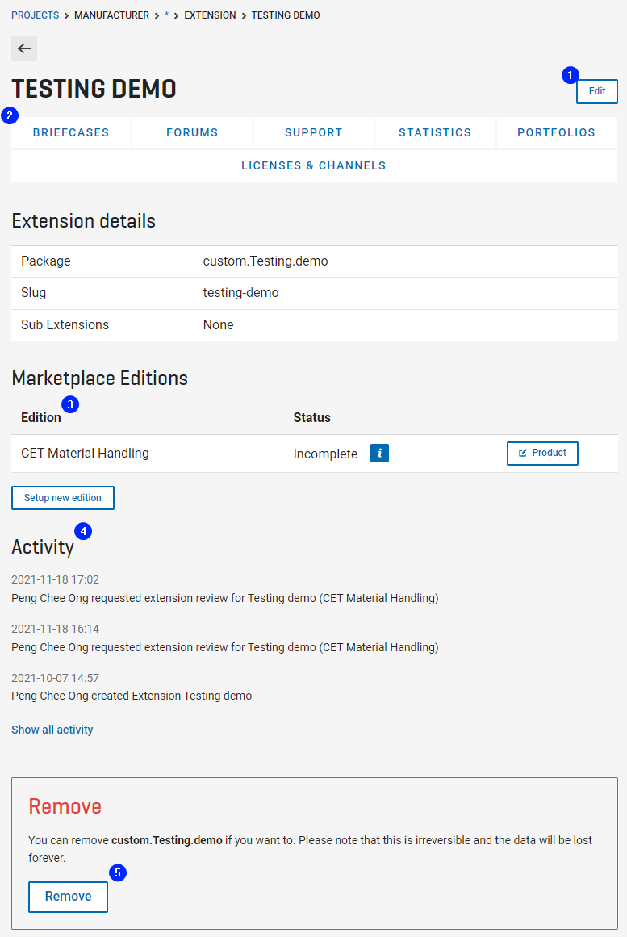Click annotation marker 4 above Activity heading
This screenshot has height=937, width=627.
(83, 531)
